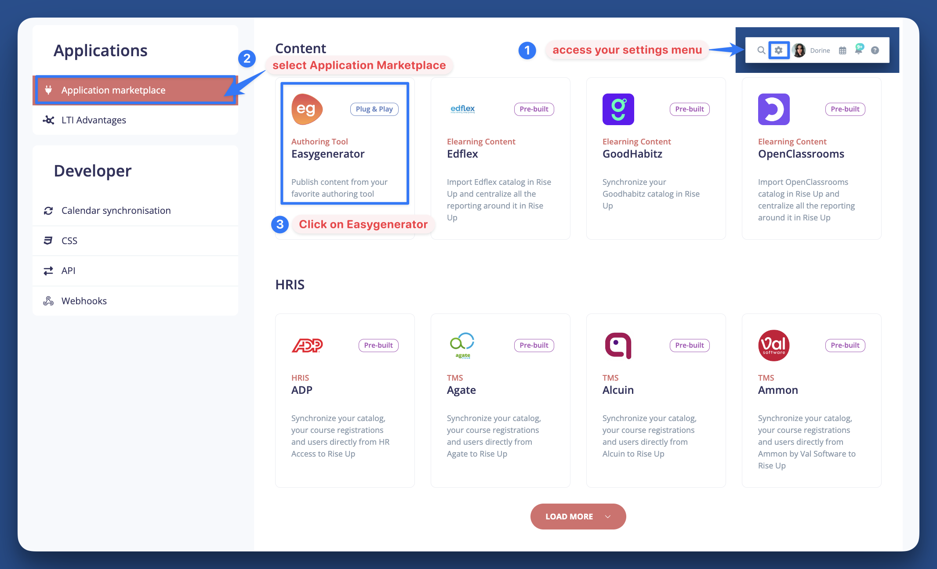The image size is (937, 569).
Task: Open the Webhooks section
Action: click(135, 301)
